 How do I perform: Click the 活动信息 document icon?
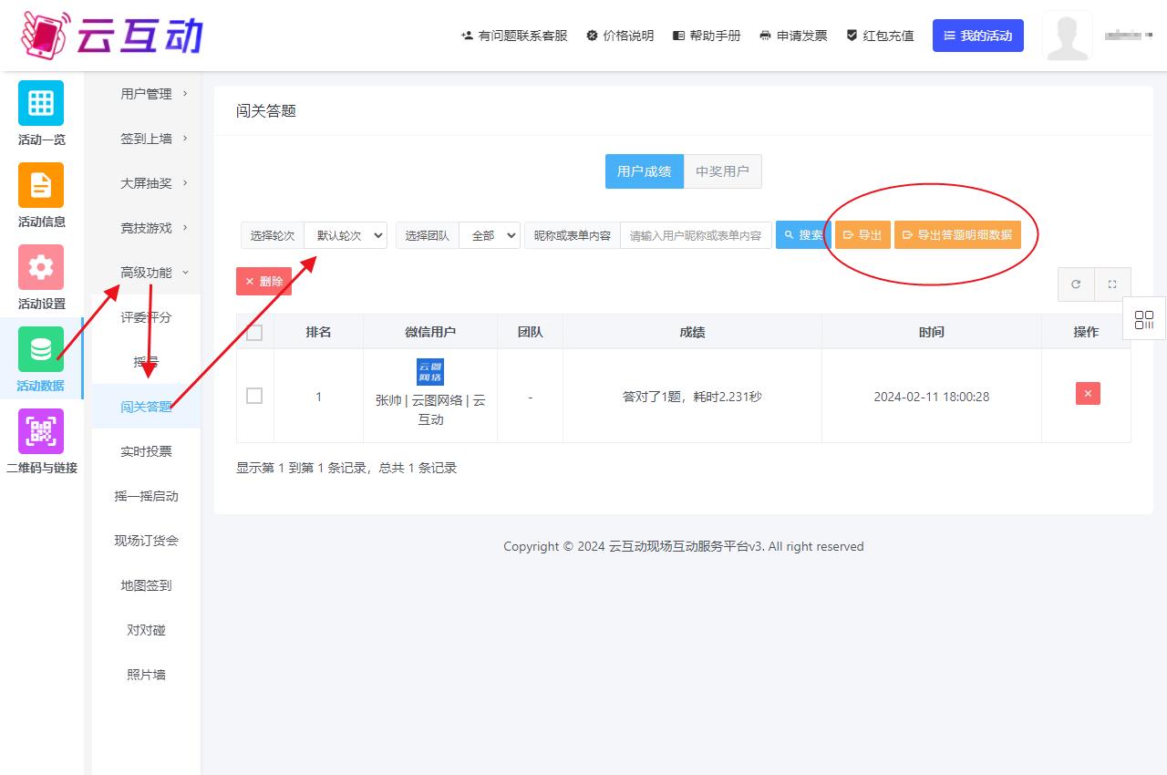pyautogui.click(x=41, y=185)
